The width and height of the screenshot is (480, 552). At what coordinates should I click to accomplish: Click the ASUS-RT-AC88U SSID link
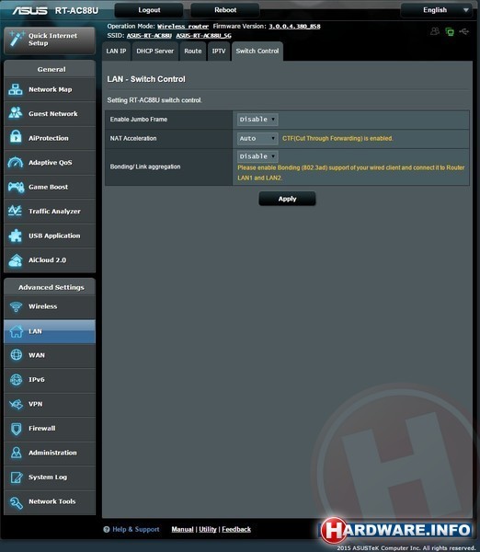coord(149,36)
